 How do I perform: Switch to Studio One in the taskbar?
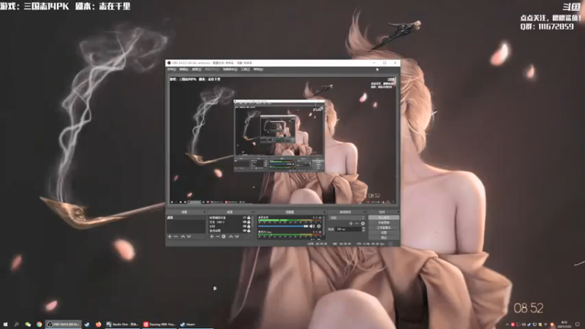122,325
